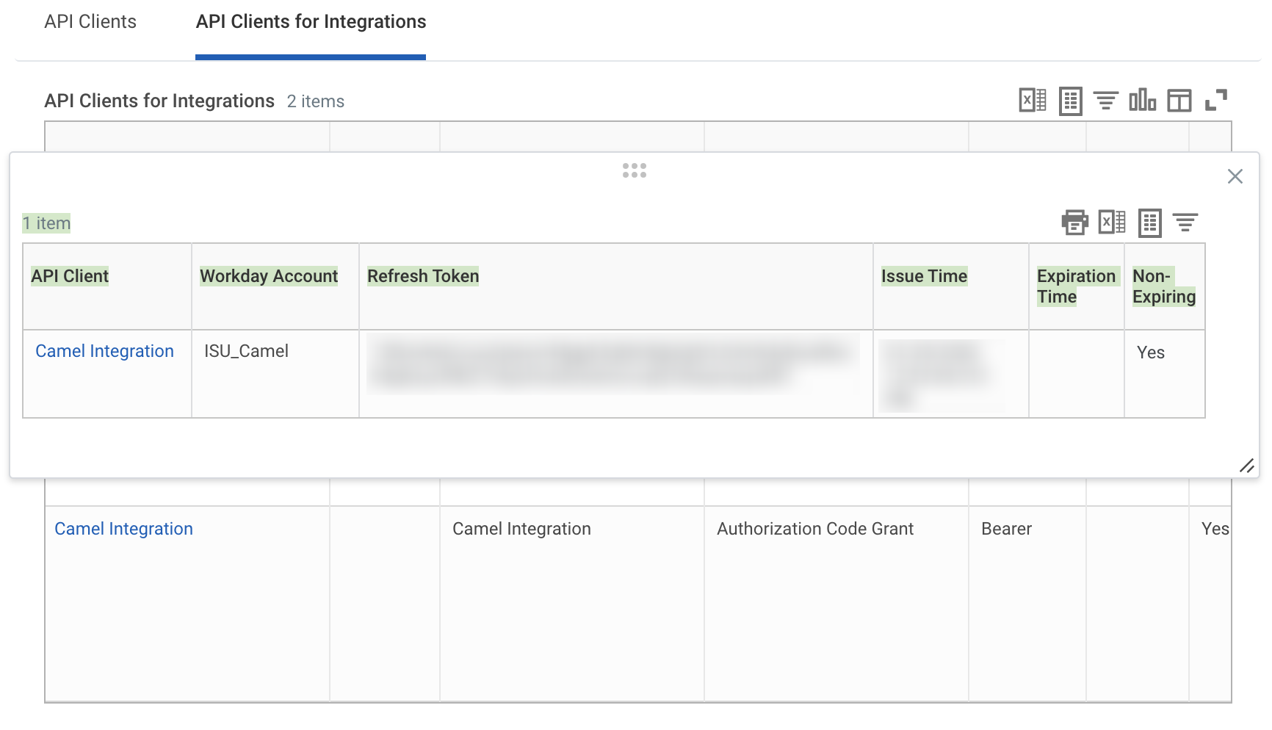This screenshot has width=1272, height=730.
Task: Click the popup resize handle
Action: pyautogui.click(x=1248, y=466)
